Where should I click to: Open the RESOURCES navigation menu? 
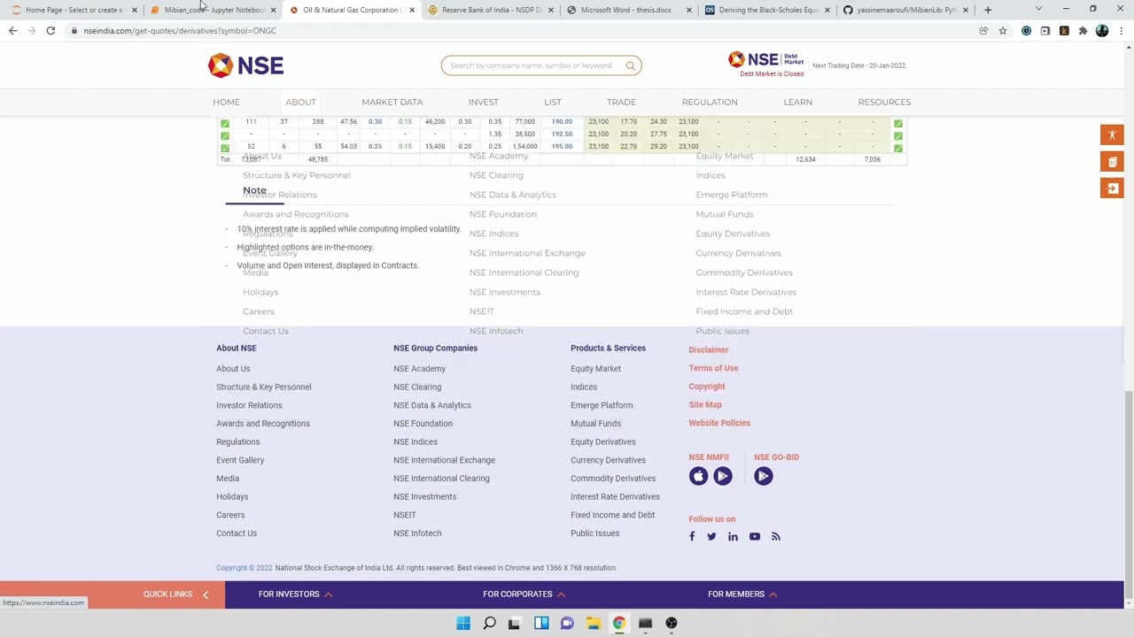click(x=884, y=102)
